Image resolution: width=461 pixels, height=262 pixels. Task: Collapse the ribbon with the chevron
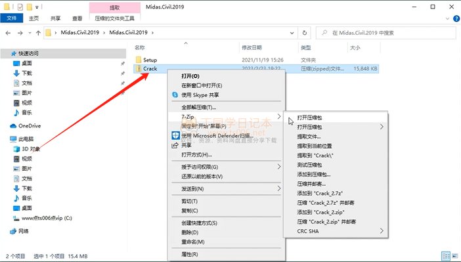tap(447, 18)
